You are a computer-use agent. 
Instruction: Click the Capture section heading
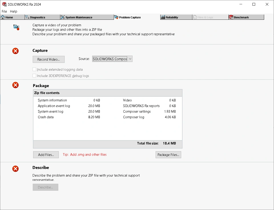coord(40,50)
